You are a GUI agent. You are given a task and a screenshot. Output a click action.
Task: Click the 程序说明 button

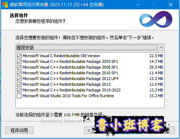[19, 130]
